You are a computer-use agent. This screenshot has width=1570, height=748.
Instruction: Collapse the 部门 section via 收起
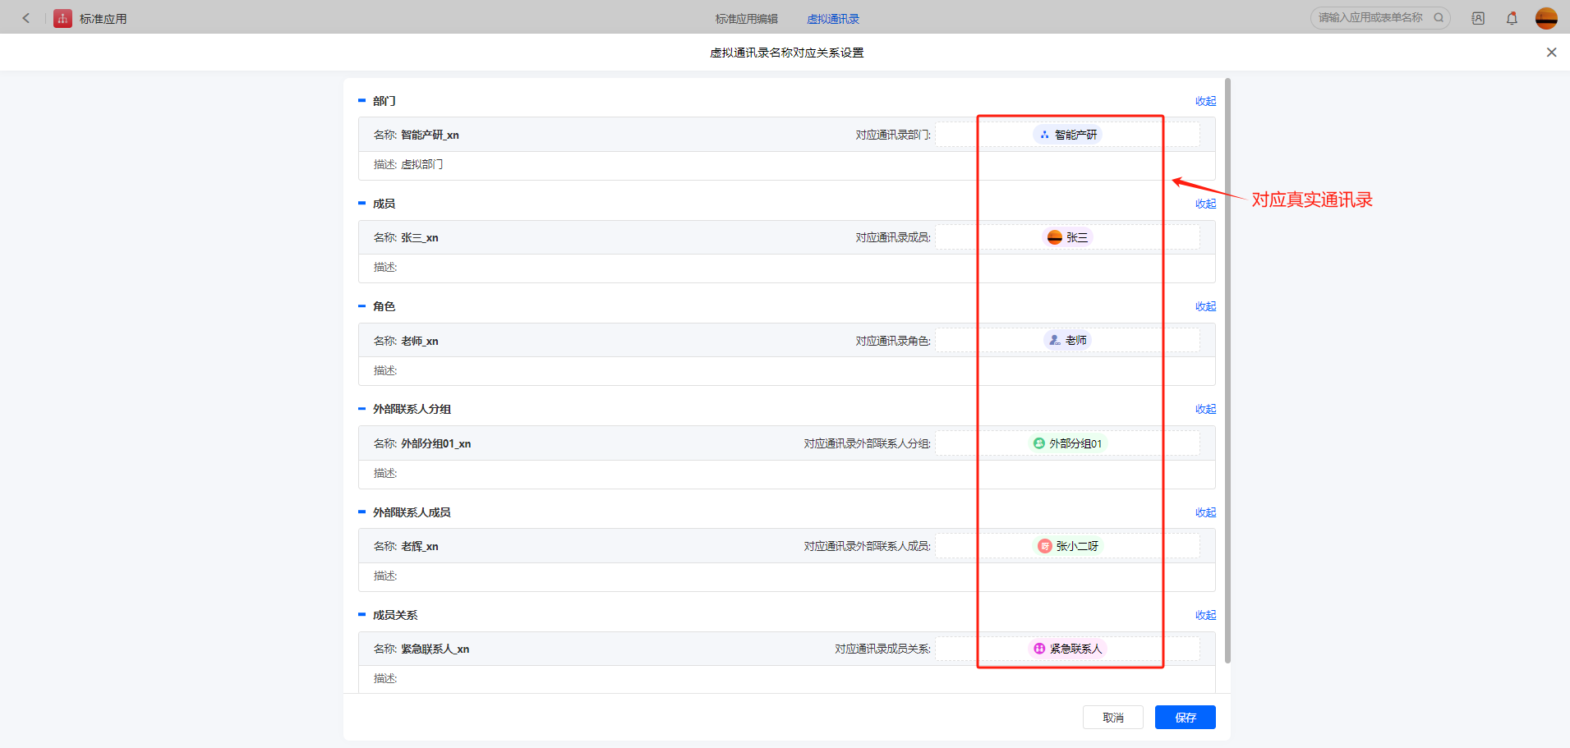(1205, 101)
